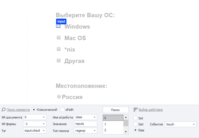199x138 pixels.
Task: Click the Значение input field
Action: point(85,124)
